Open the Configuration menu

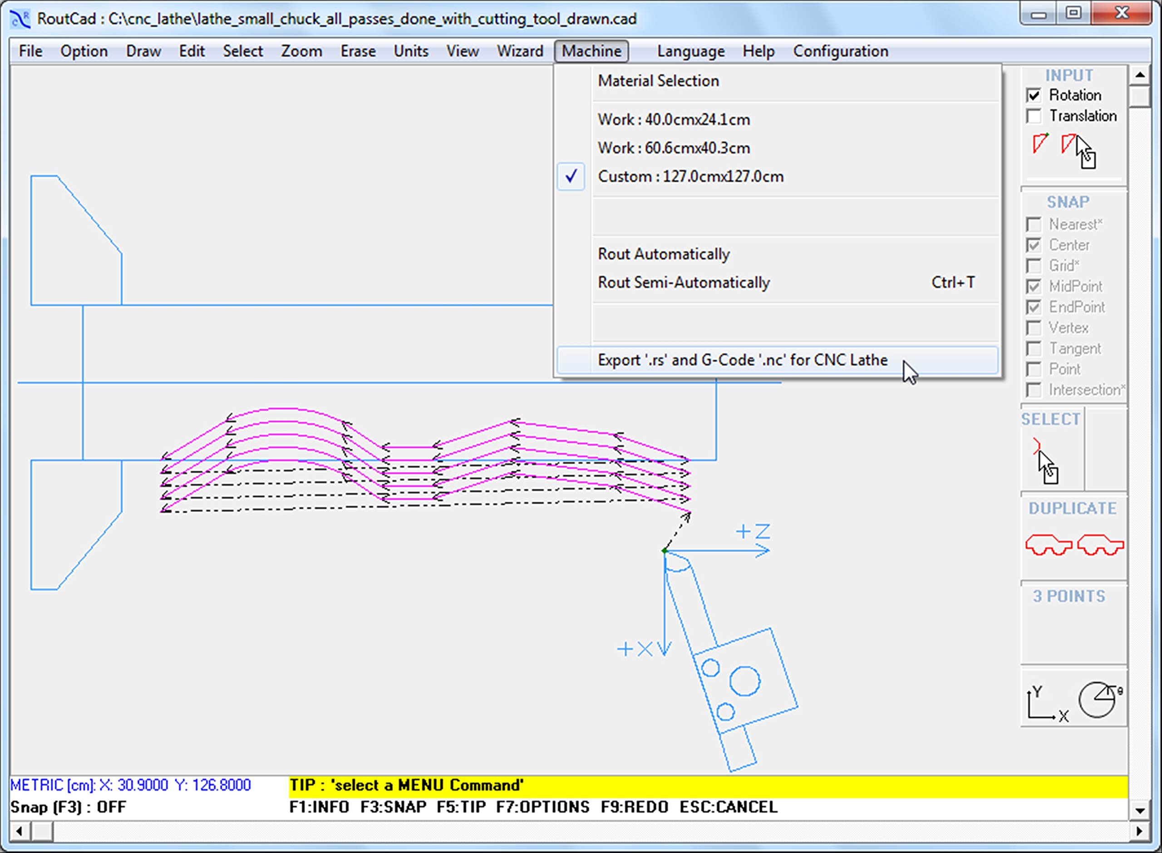tap(841, 51)
